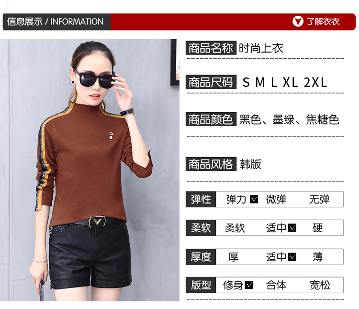Screen dimensions: 359x309
Task: Click the 商品名称 label
Action: point(211,48)
